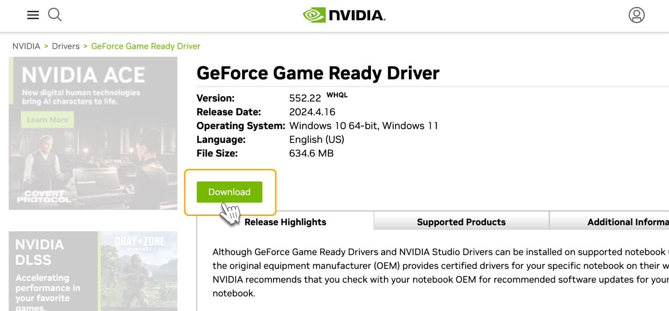The height and width of the screenshot is (311, 669).
Task: Open the NVIDIA DLSS promo banner
Action: pyautogui.click(x=53, y=271)
